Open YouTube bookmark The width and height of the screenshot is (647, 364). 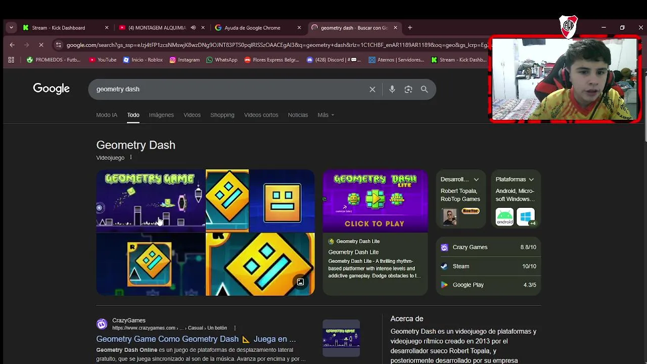tap(103, 60)
